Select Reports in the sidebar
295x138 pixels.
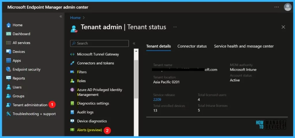coord(19,78)
